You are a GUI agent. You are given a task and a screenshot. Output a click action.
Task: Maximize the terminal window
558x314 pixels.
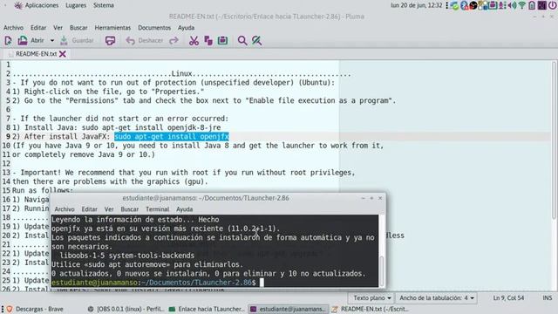coord(371,198)
